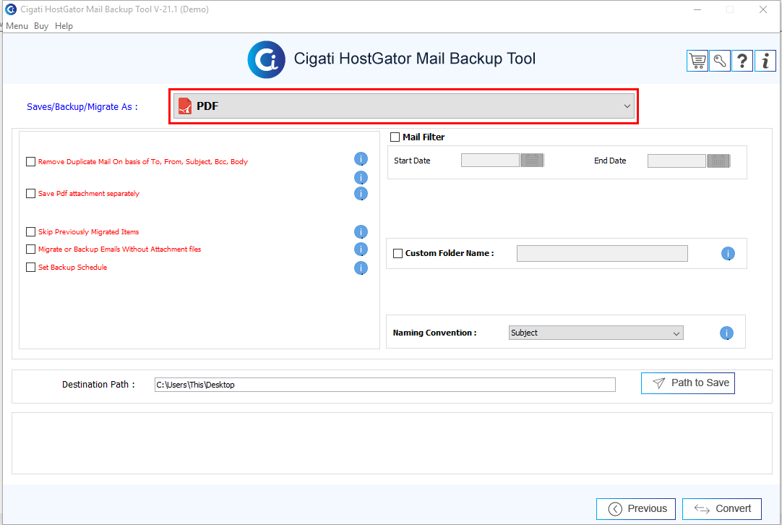Open the Help menu
The image size is (782, 525).
point(64,26)
